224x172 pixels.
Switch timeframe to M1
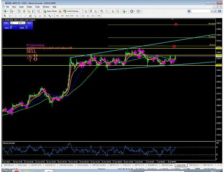pyautogui.click(x=57, y=16)
